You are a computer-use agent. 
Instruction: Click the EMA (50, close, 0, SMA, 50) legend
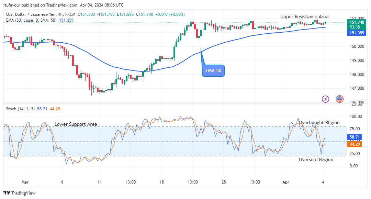coord(31,20)
